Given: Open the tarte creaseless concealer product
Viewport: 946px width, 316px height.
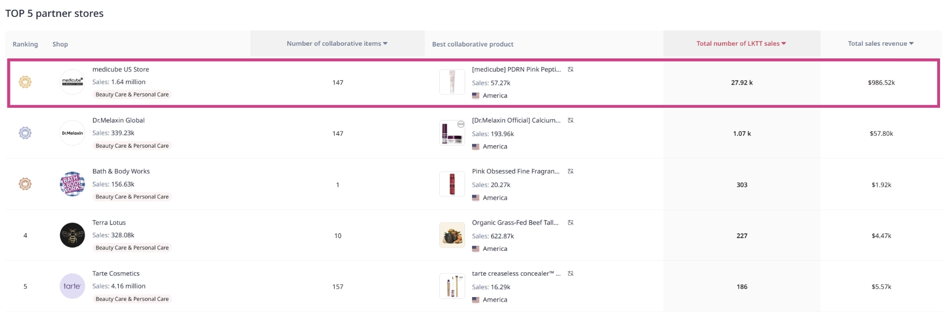Looking at the screenshot, I should (516, 274).
